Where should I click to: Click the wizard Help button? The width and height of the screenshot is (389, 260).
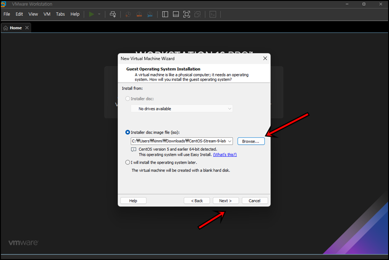[x=133, y=201]
